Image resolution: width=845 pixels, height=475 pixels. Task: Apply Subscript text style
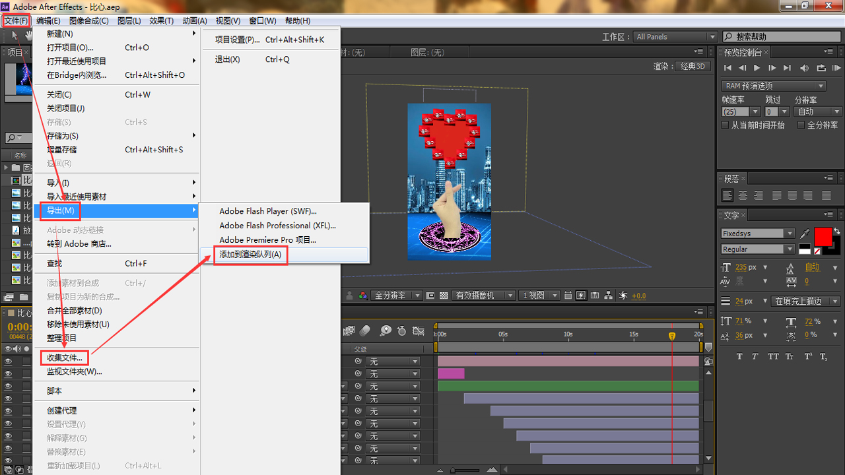click(824, 356)
